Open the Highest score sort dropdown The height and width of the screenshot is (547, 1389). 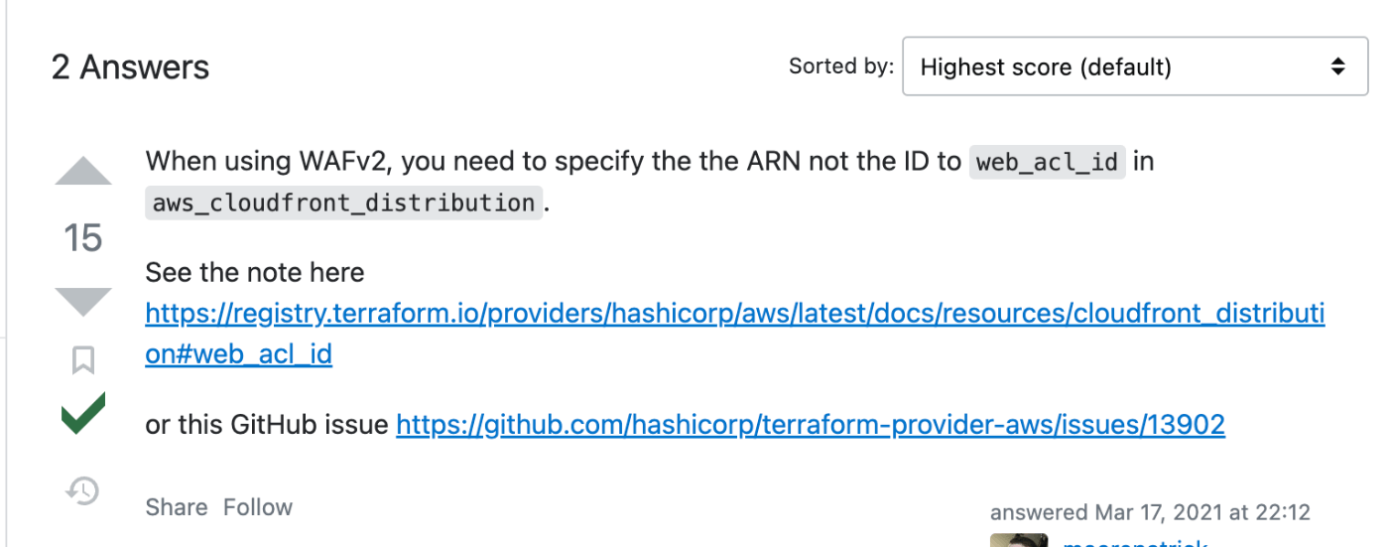[x=1135, y=67]
